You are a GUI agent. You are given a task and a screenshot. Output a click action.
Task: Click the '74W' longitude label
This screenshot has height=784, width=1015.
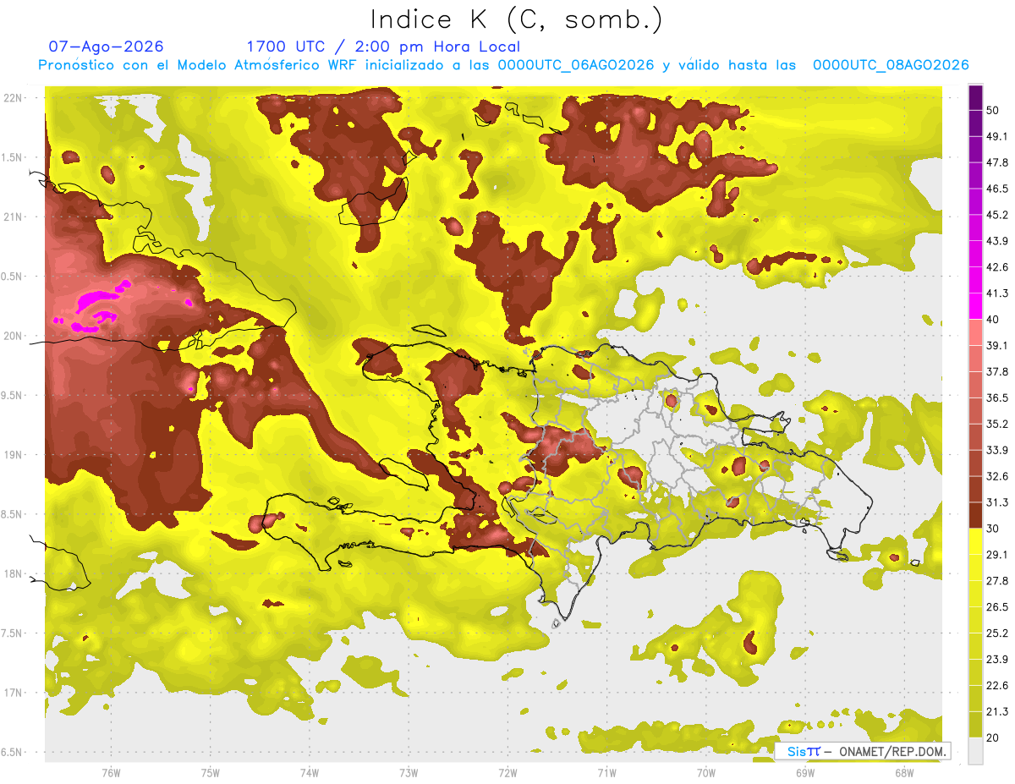tap(309, 772)
